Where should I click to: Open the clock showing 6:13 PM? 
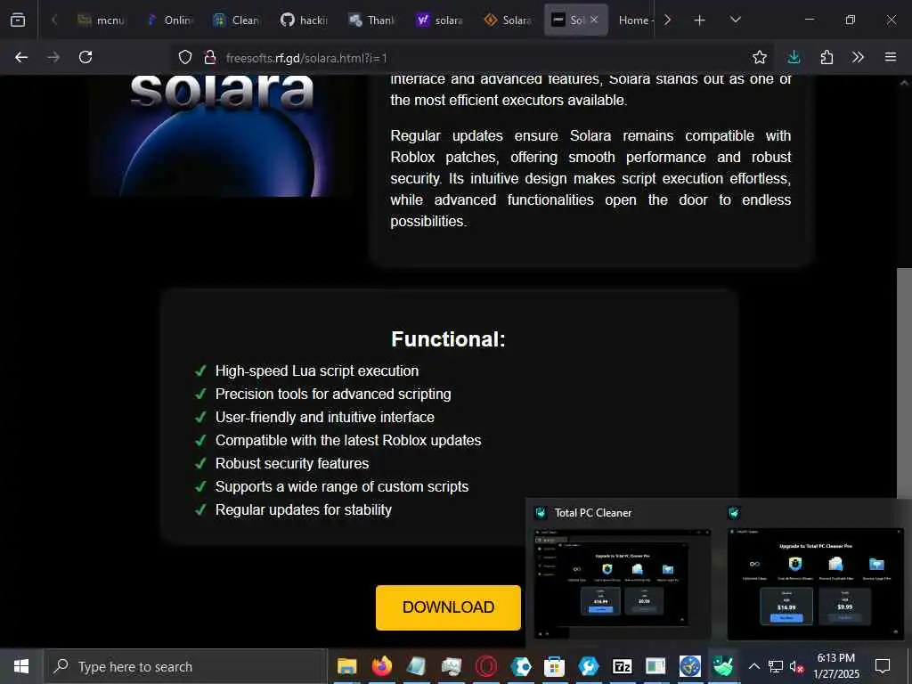835,666
